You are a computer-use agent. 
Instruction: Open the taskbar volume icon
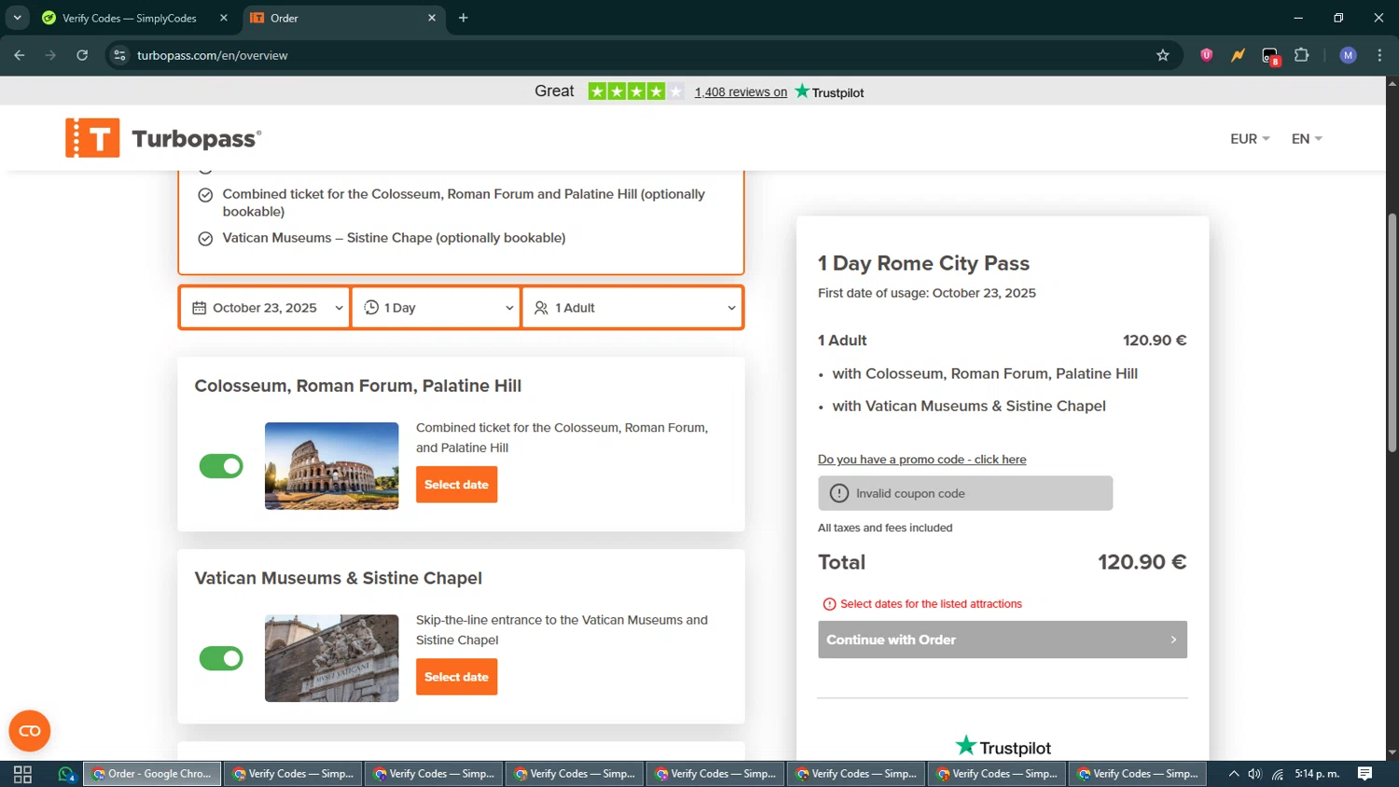click(x=1254, y=774)
